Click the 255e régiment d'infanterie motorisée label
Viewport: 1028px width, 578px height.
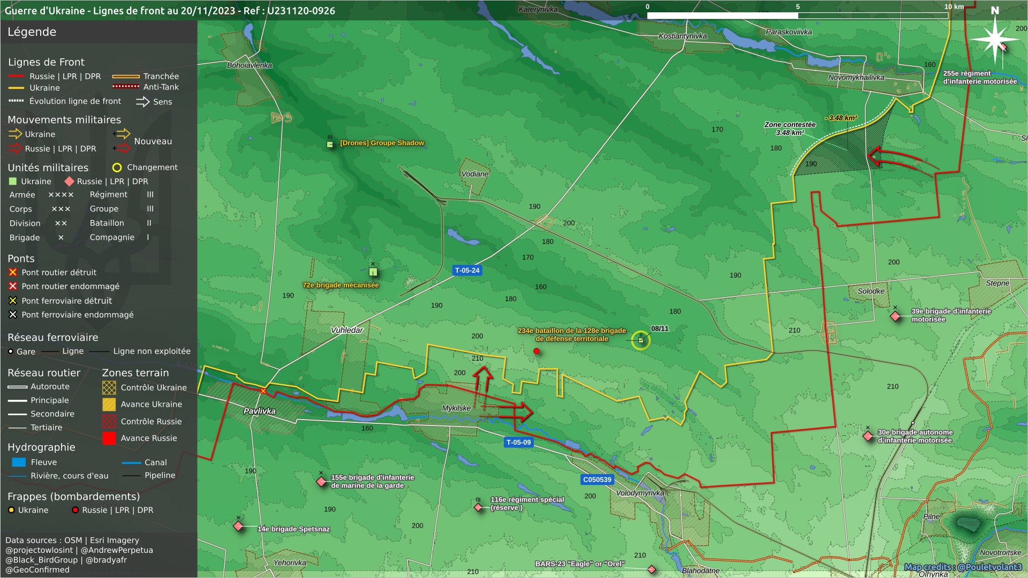(980, 77)
